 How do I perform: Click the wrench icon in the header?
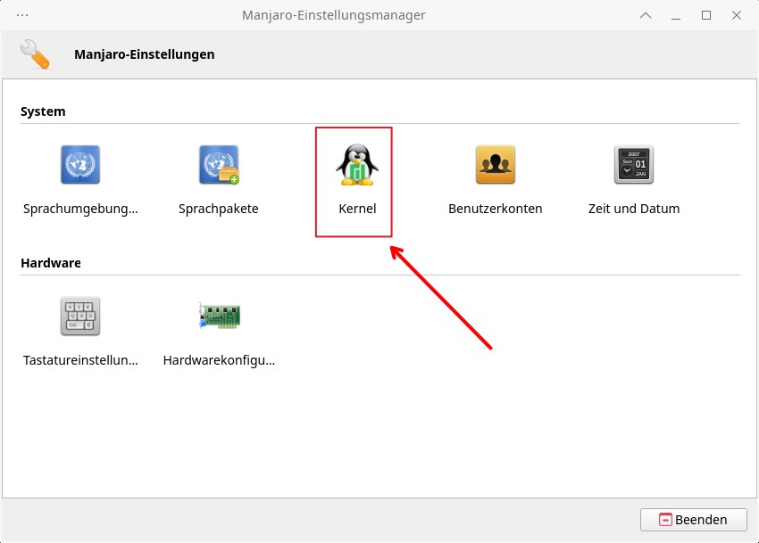(35, 54)
